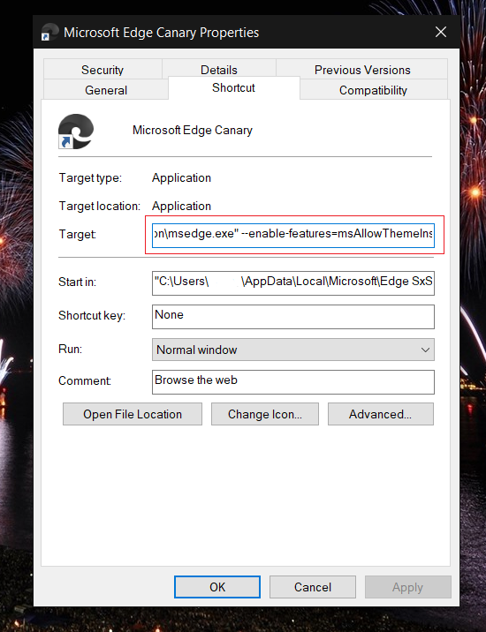Click the Shortcut key field

coord(293,316)
